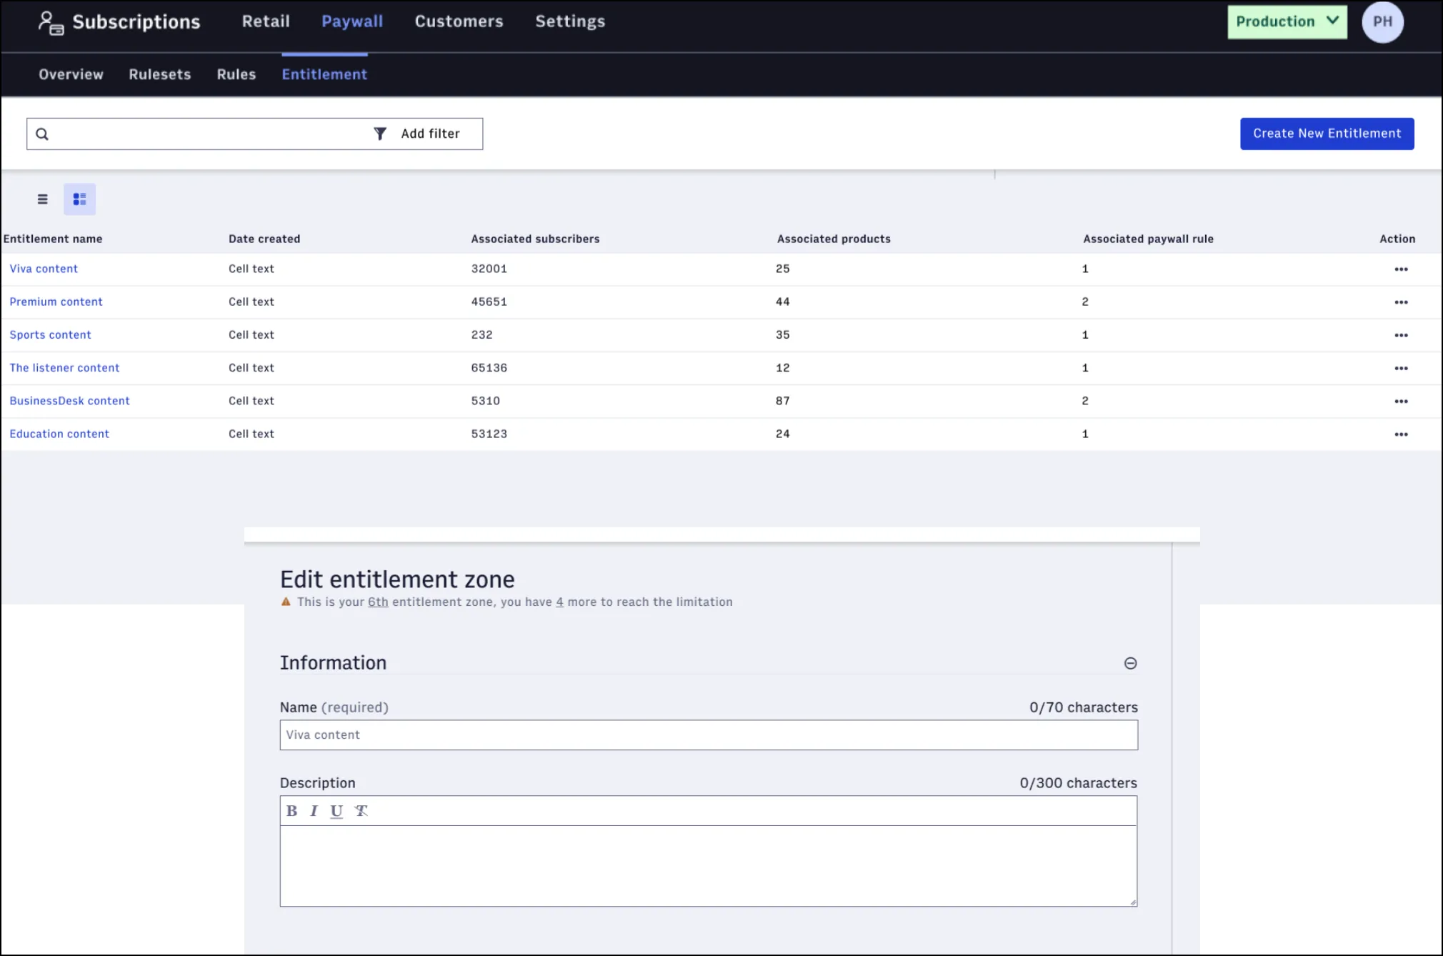Click the Add filter button
The width and height of the screenshot is (1443, 956).
(x=417, y=134)
